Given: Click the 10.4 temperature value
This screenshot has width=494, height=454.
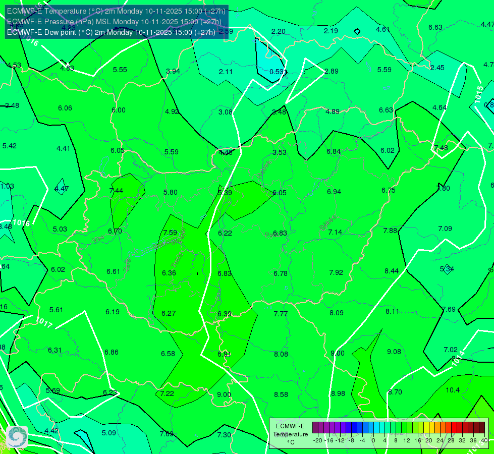Looking at the screenshot, I should (x=453, y=390).
